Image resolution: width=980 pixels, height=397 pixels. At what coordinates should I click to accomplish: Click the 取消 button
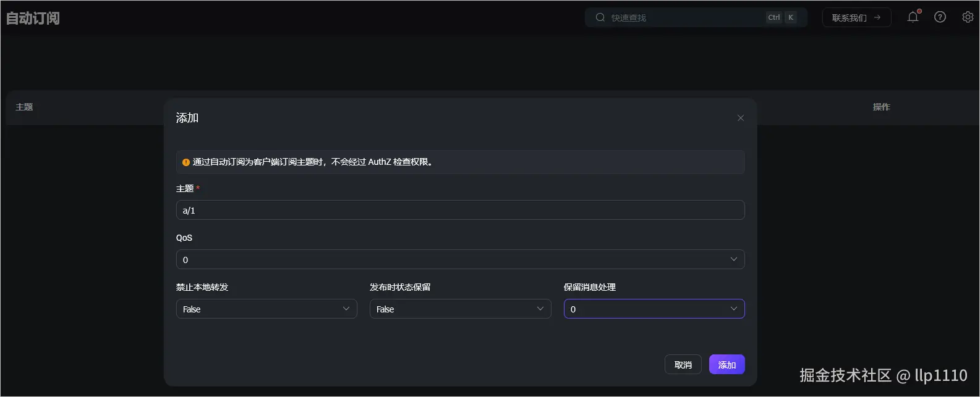(683, 365)
